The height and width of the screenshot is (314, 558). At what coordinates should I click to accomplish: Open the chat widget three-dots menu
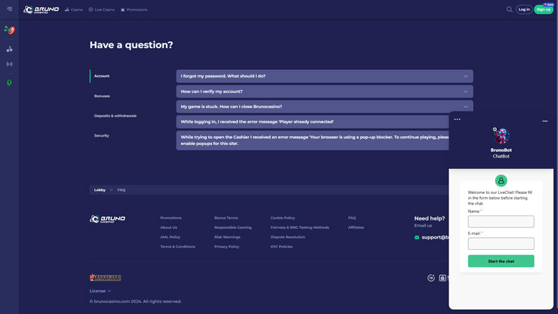click(x=458, y=119)
